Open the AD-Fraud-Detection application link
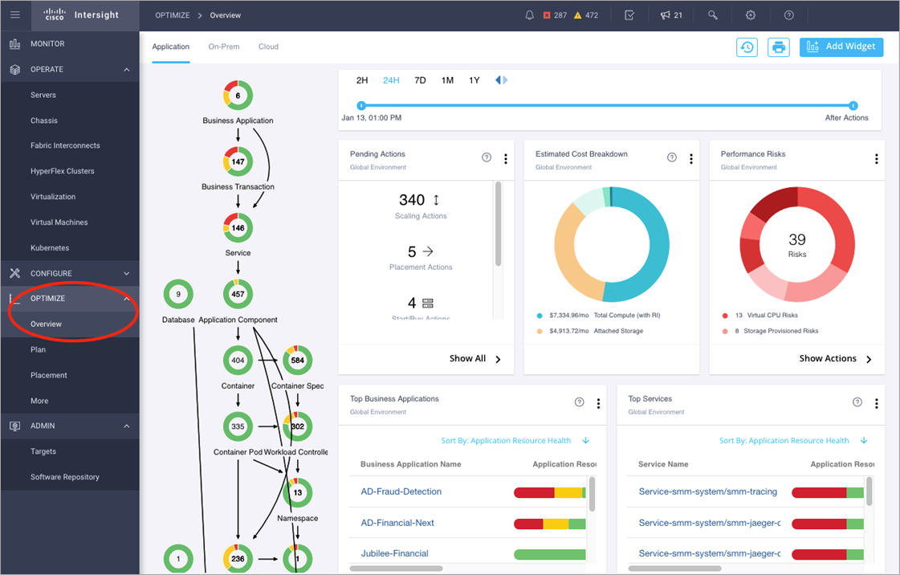 [401, 491]
